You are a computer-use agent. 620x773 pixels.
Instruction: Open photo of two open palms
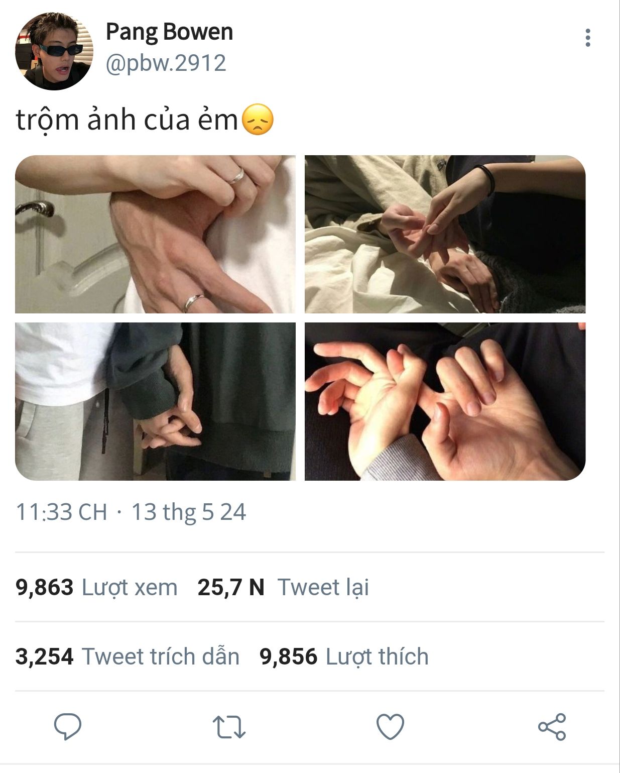pyautogui.click(x=445, y=401)
